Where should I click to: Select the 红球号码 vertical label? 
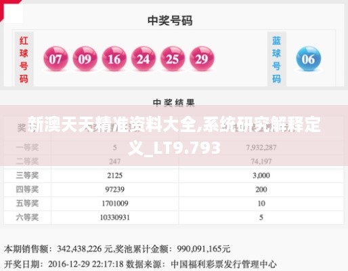(x=24, y=60)
